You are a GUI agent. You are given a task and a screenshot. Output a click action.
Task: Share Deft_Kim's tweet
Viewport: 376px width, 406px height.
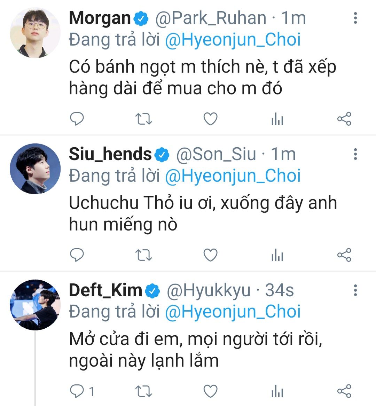(344, 391)
